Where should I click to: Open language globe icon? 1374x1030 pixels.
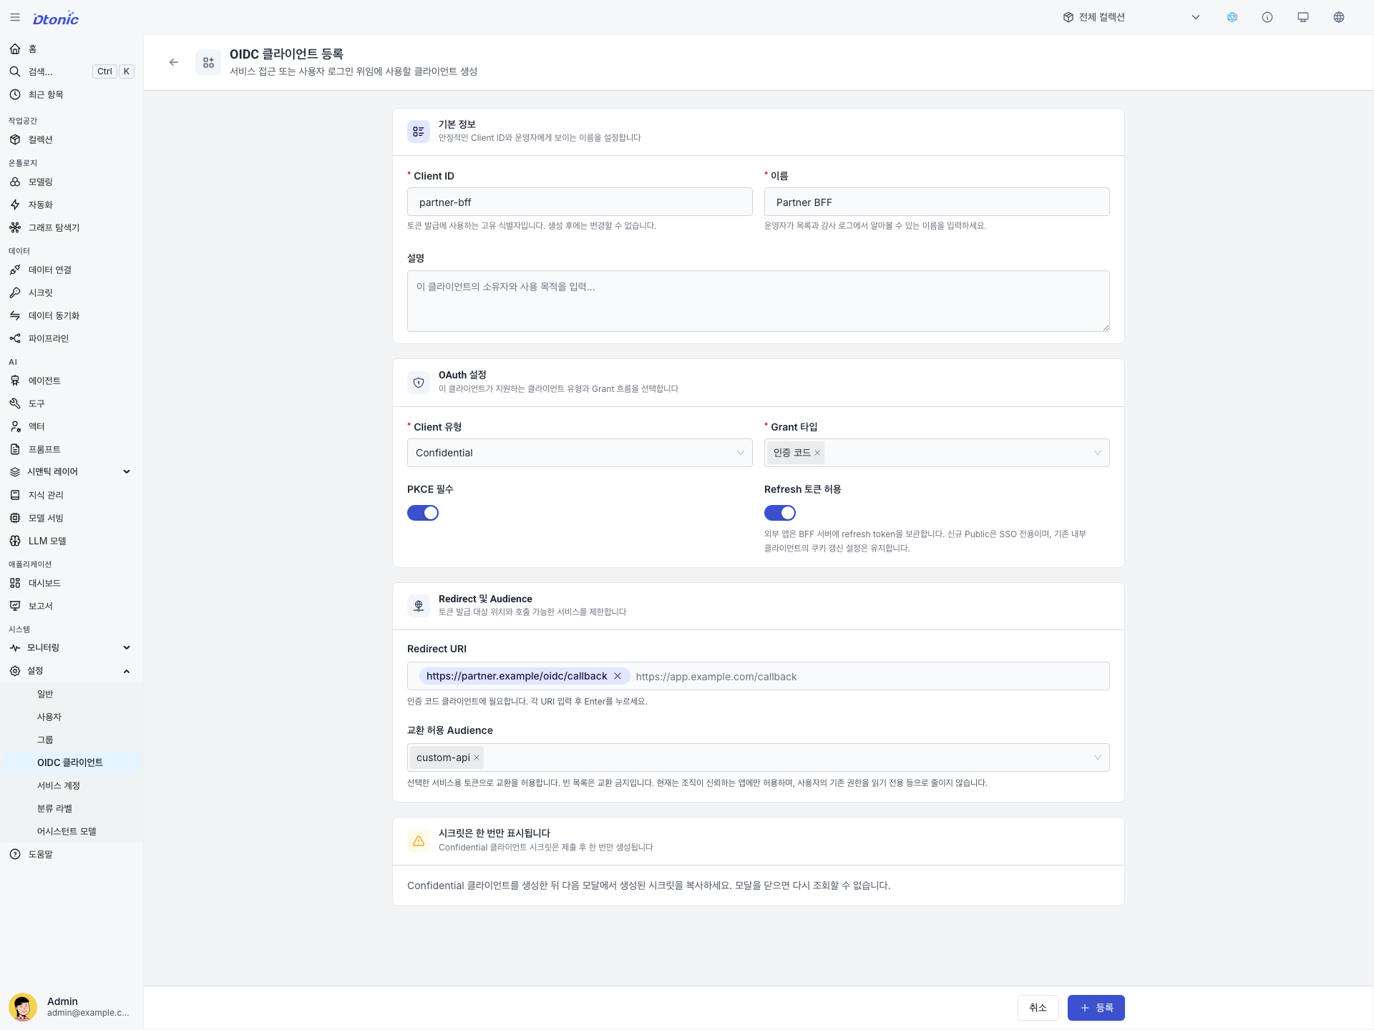pyautogui.click(x=1339, y=17)
